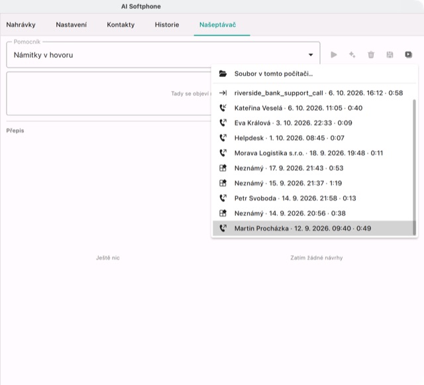Open the Historie tab
The width and height of the screenshot is (424, 385).
(x=167, y=25)
